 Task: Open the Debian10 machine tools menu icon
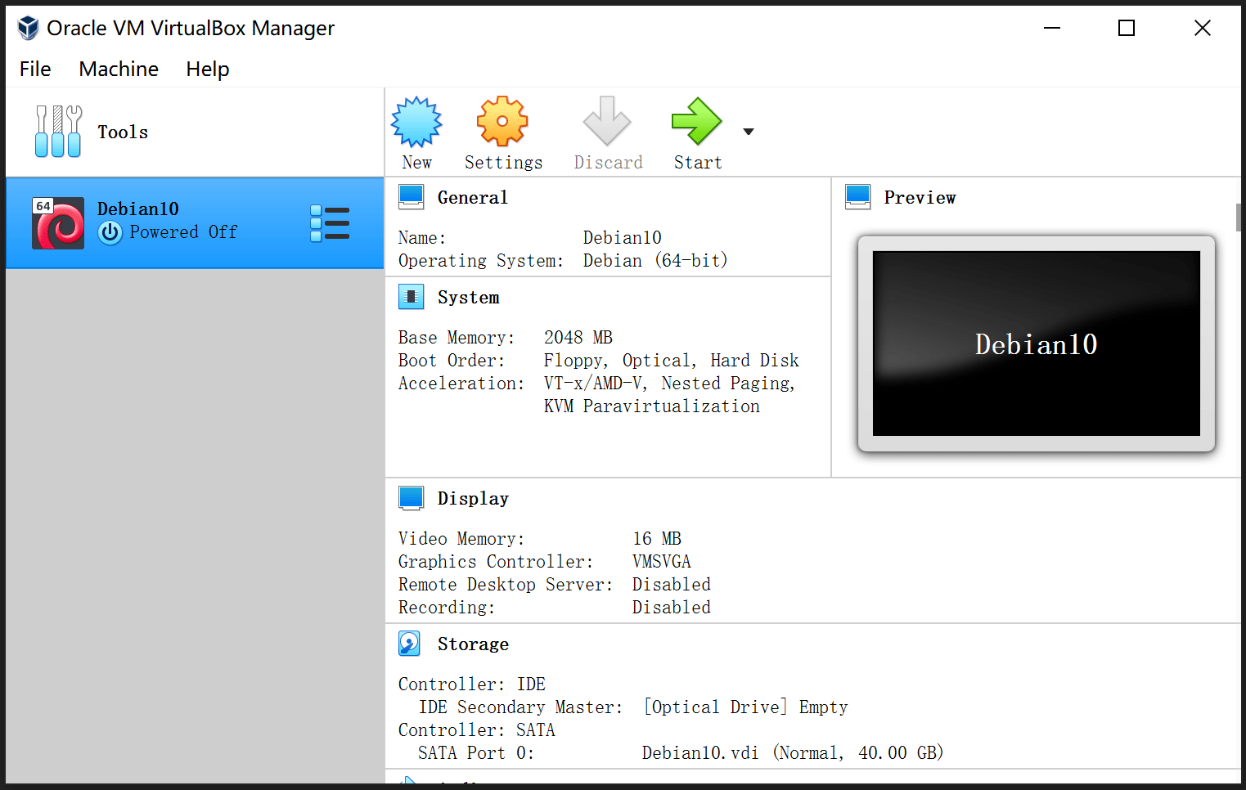pos(330,223)
